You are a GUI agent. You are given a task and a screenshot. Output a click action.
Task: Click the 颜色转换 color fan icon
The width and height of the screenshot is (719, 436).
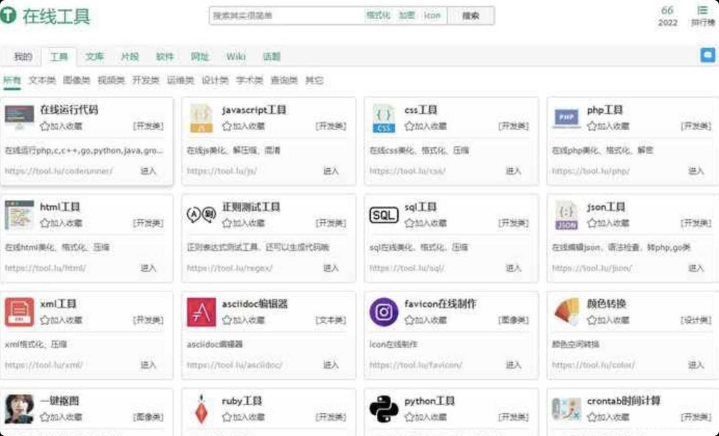pyautogui.click(x=566, y=312)
